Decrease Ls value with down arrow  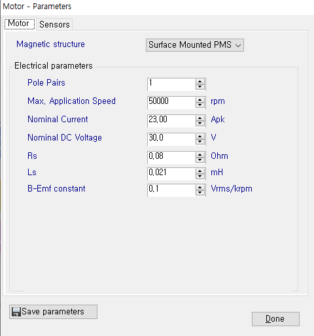[x=200, y=176]
